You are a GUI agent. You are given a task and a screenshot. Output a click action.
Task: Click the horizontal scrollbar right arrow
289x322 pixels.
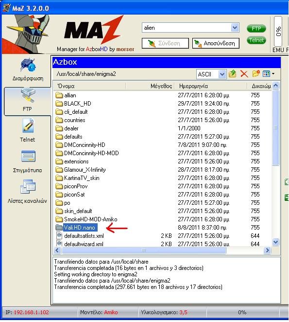[267, 250]
